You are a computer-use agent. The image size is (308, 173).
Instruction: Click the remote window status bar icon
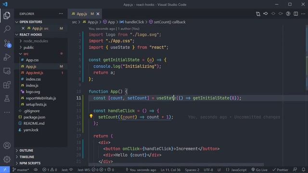pyautogui.click(x=5, y=170)
